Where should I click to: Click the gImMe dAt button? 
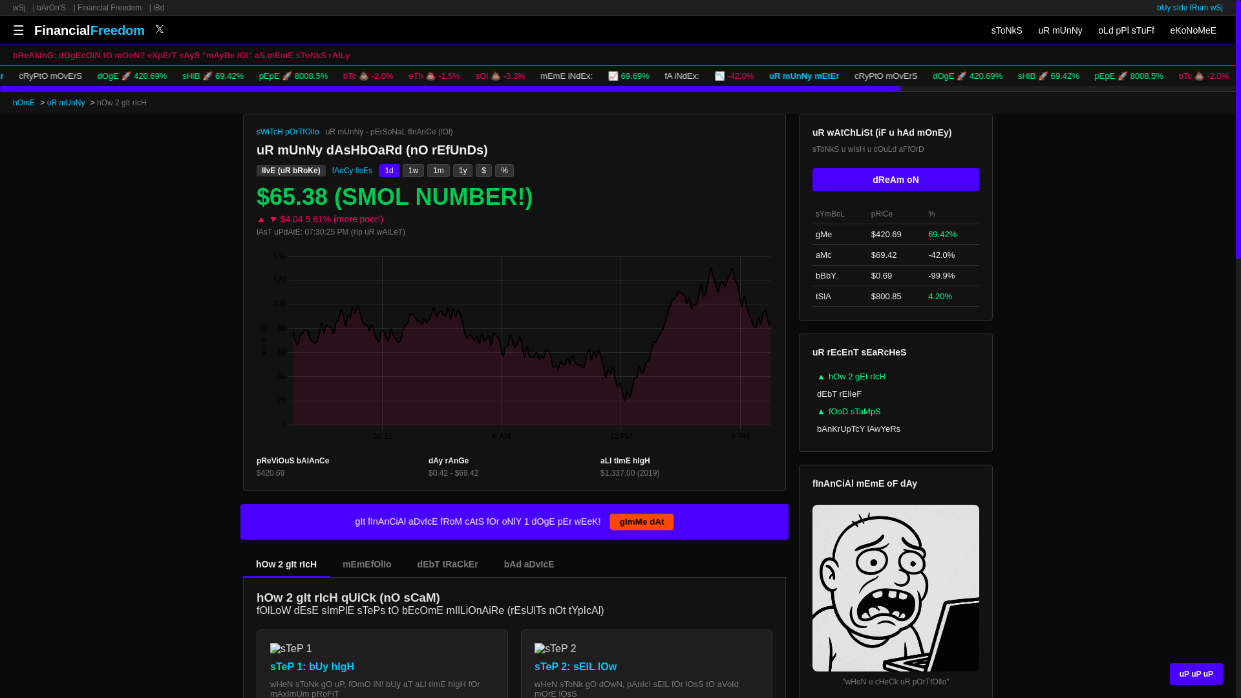(x=641, y=522)
